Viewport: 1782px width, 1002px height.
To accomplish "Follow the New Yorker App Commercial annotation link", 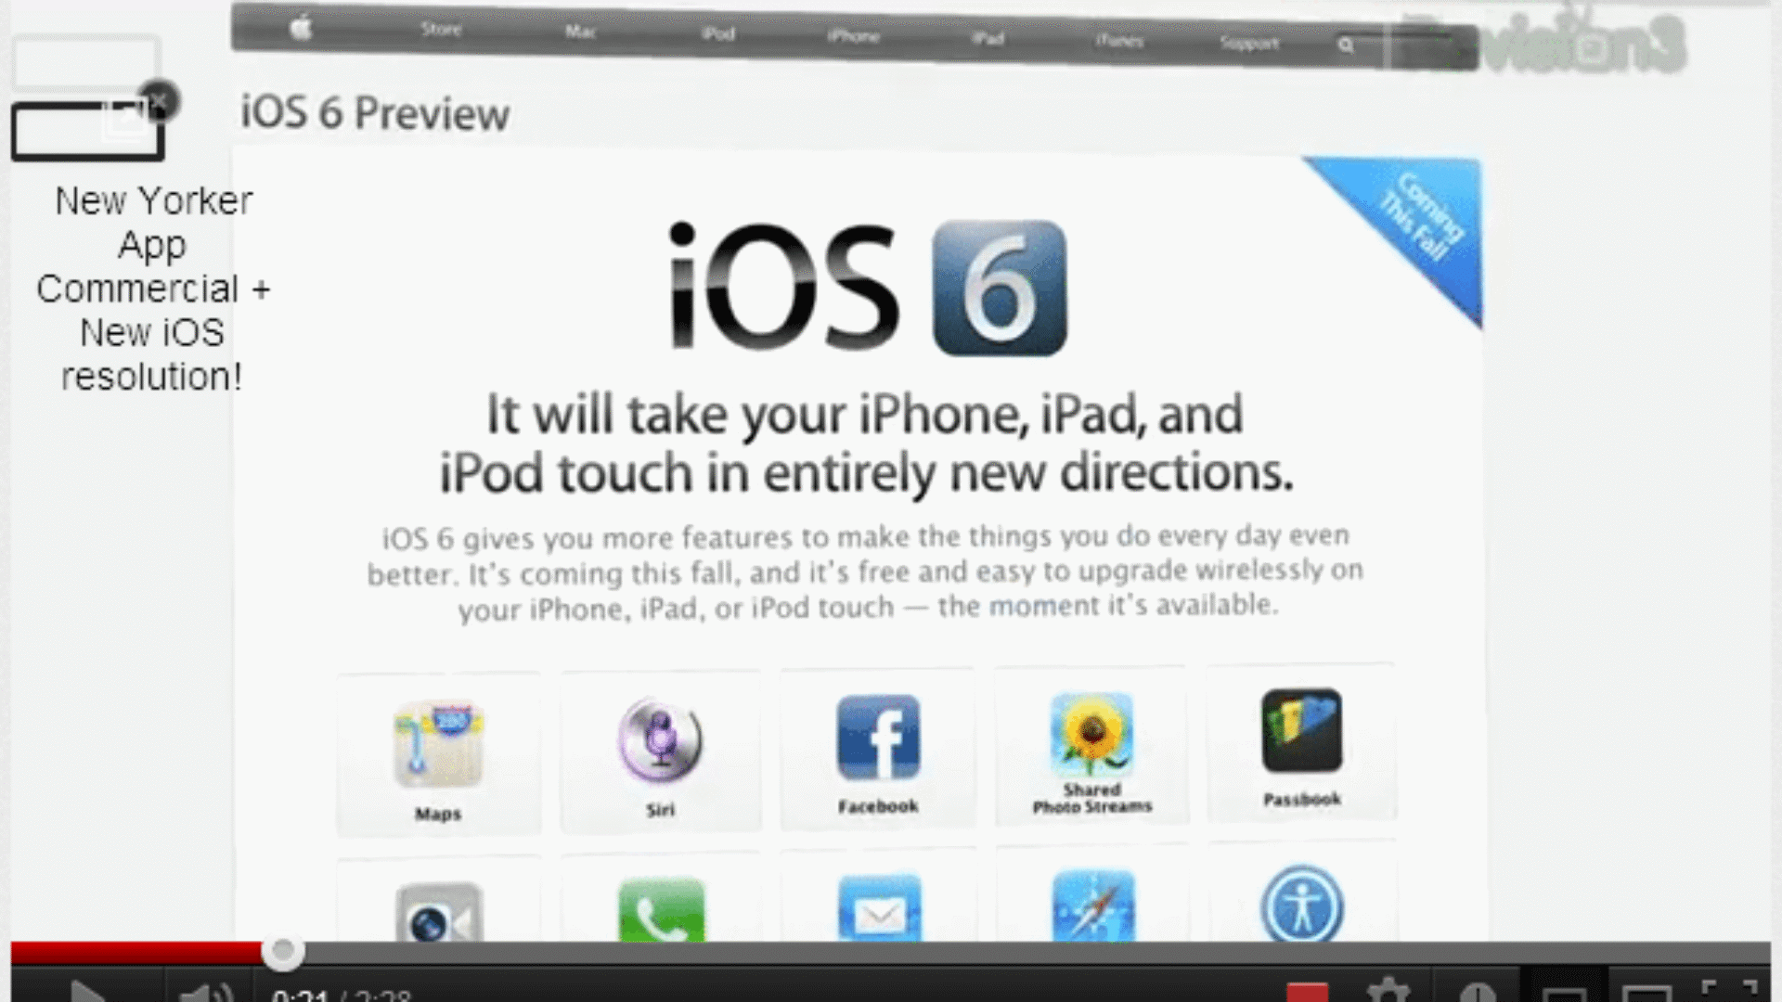I will click(153, 289).
